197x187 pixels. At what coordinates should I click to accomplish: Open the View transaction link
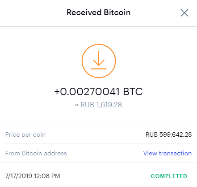click(x=168, y=153)
